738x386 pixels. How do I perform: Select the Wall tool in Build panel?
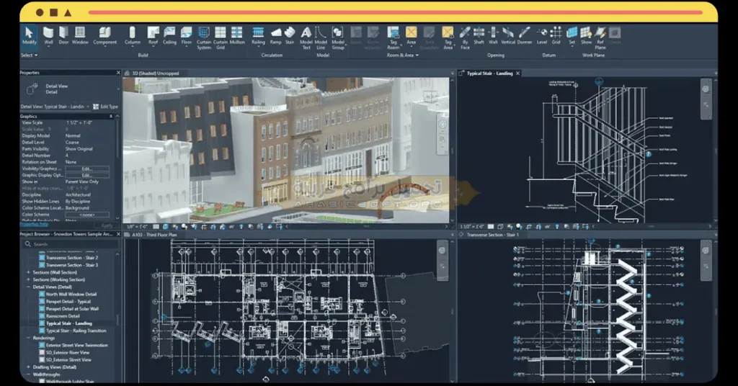point(48,36)
